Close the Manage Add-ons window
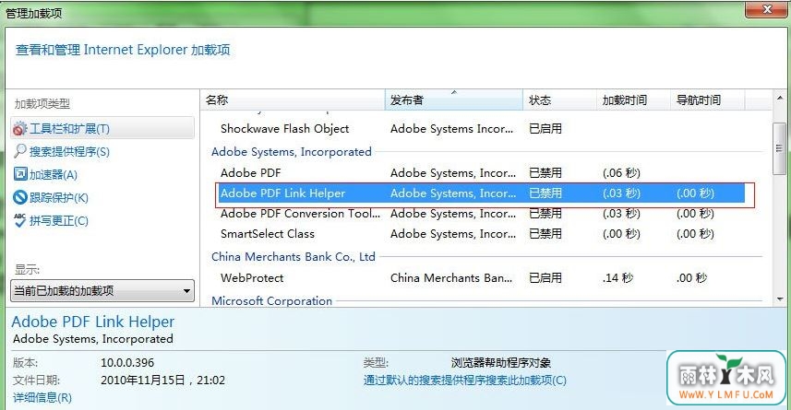This screenshot has width=791, height=410. pos(766,9)
